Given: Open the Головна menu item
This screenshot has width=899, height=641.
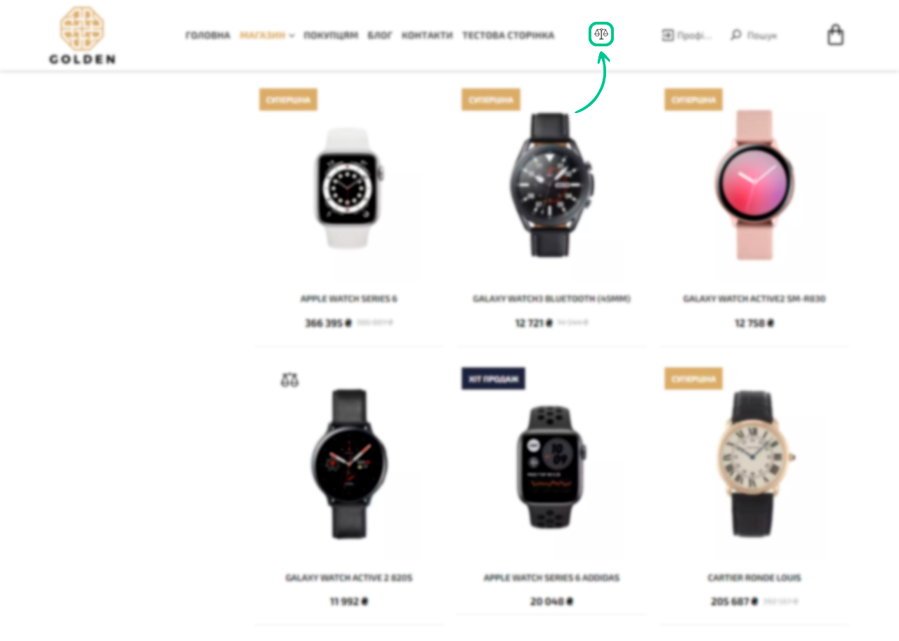Looking at the screenshot, I should 208,35.
